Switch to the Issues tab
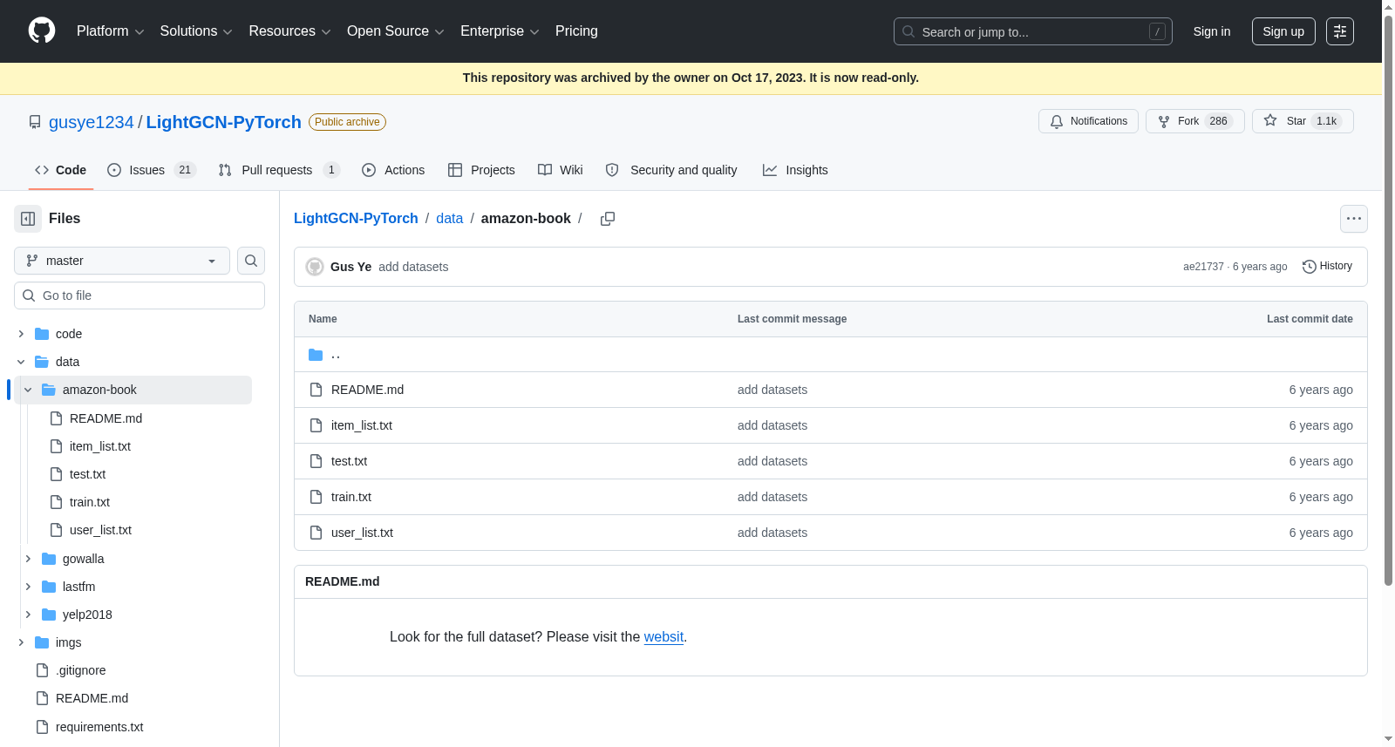Screen dimensions: 1395x747 pos(152,170)
